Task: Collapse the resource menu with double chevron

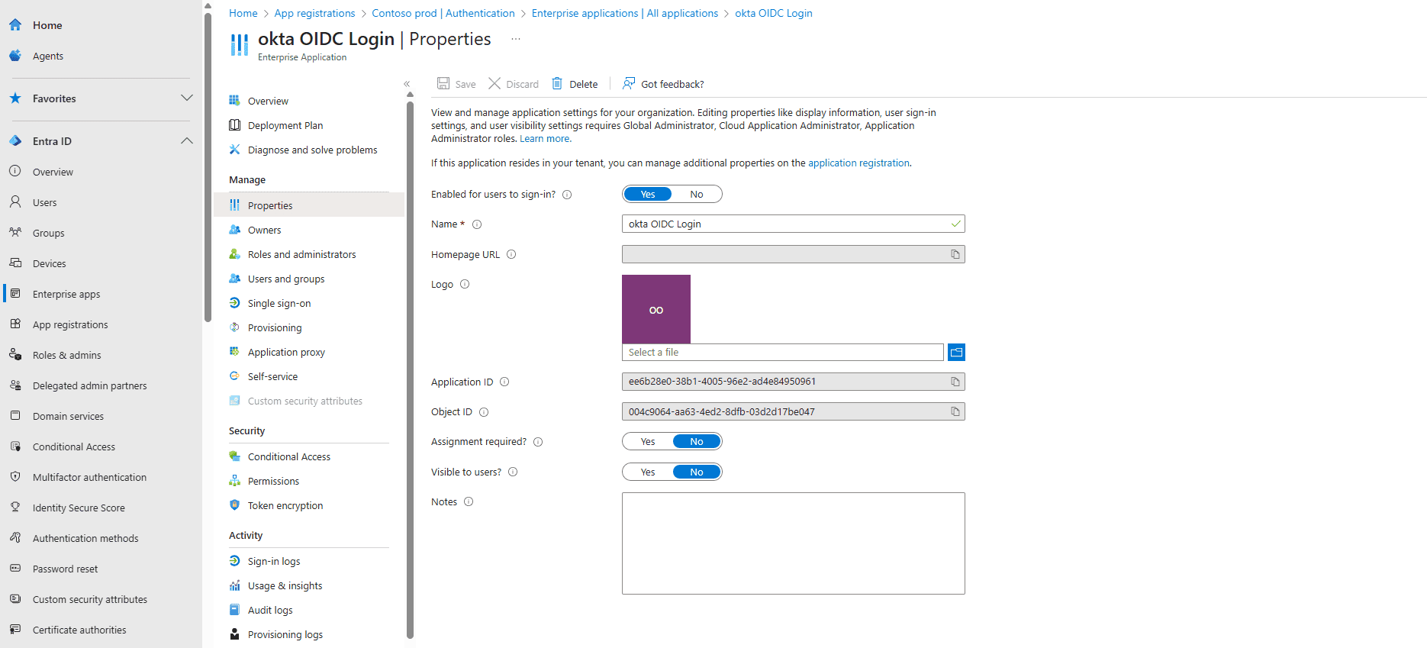Action: (407, 84)
